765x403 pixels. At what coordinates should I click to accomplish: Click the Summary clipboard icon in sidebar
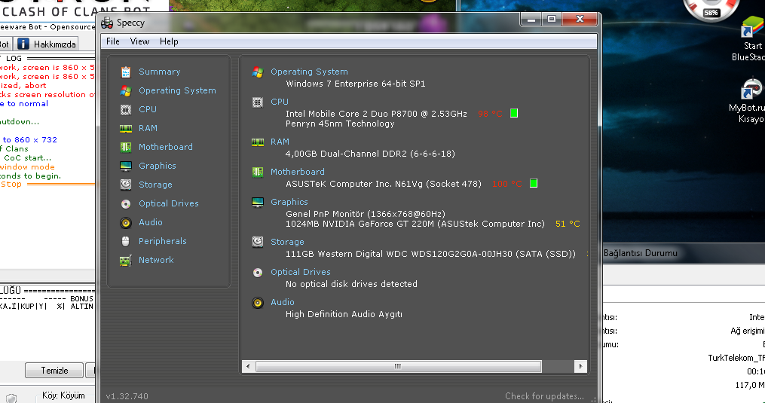click(x=126, y=72)
